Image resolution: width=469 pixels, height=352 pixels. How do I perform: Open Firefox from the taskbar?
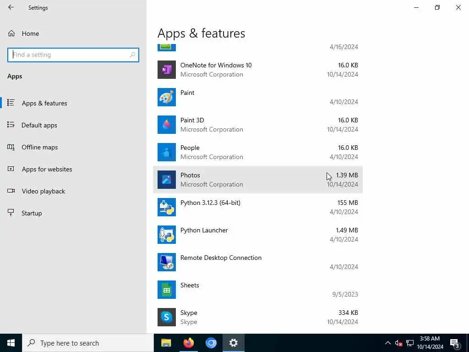pos(188,343)
